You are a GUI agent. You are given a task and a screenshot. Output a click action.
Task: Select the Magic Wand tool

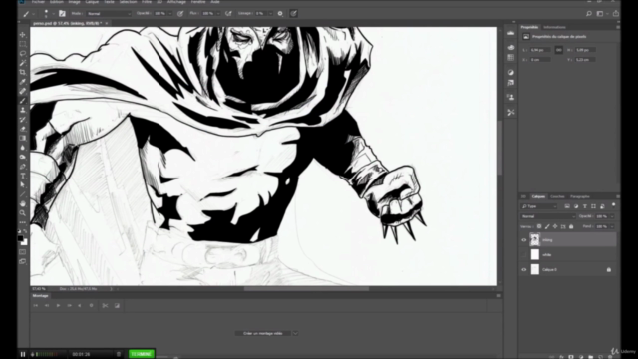23,63
